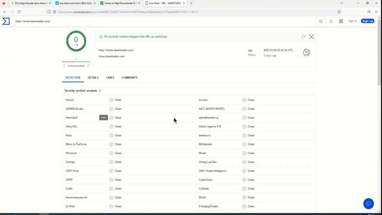Open the LINKS tab
The height and width of the screenshot is (215, 382).
tap(110, 78)
